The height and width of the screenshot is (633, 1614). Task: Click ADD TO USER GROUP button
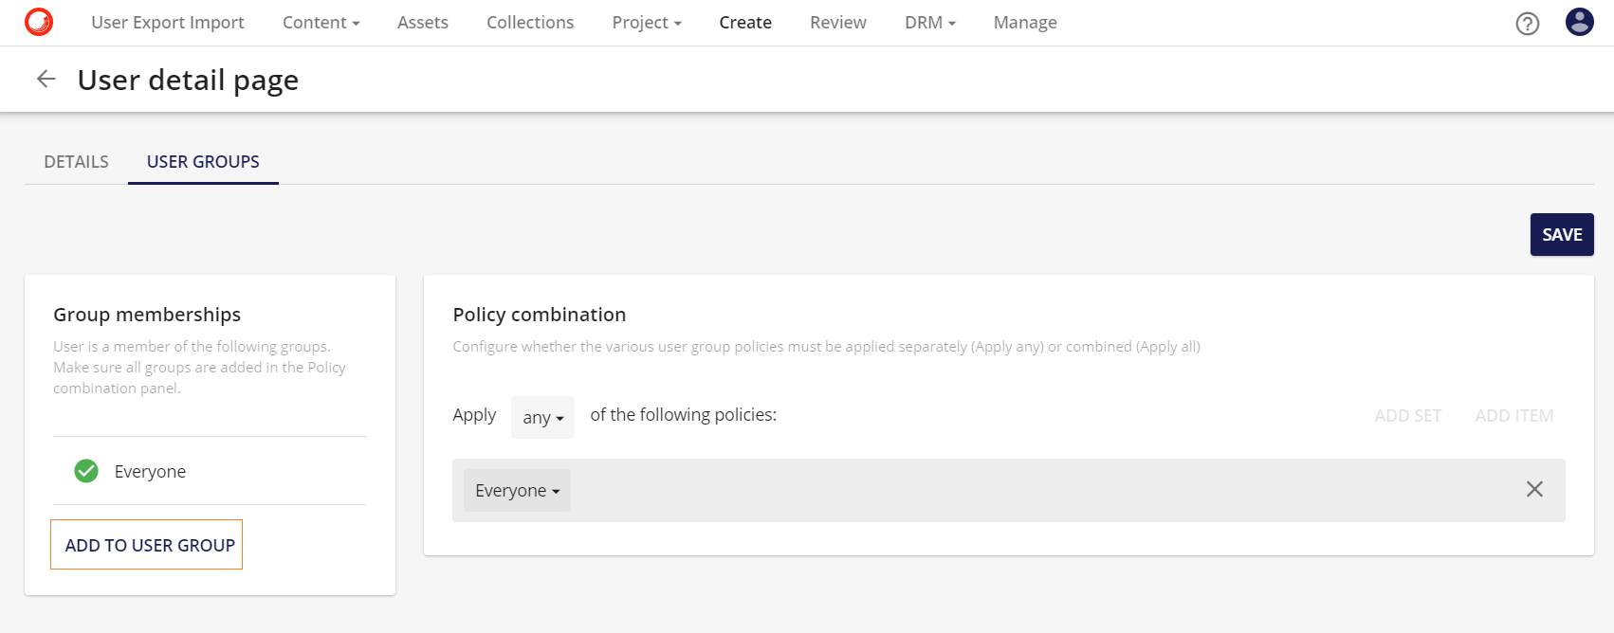click(147, 545)
